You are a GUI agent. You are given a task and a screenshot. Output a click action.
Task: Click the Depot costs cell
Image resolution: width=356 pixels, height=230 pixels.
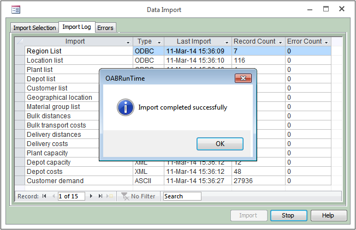79,172
